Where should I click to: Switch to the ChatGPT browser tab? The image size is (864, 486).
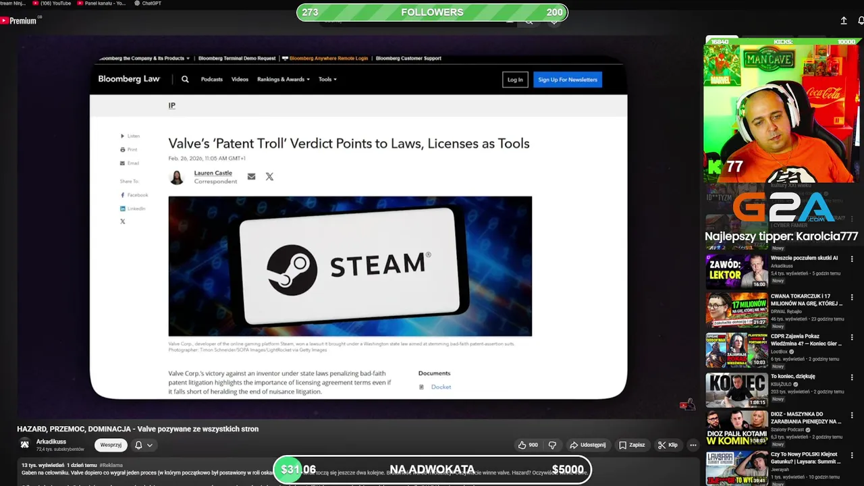click(x=147, y=3)
